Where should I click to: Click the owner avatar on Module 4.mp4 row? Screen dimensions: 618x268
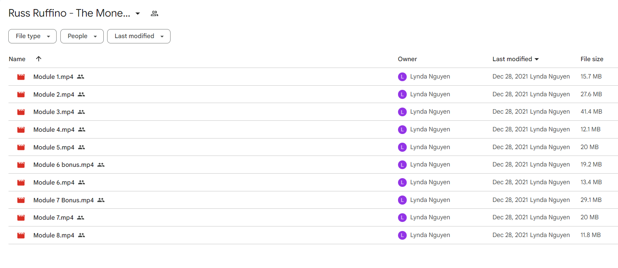[402, 129]
